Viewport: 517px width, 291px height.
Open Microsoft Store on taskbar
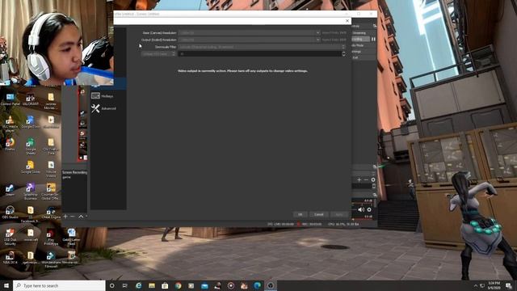point(165,285)
